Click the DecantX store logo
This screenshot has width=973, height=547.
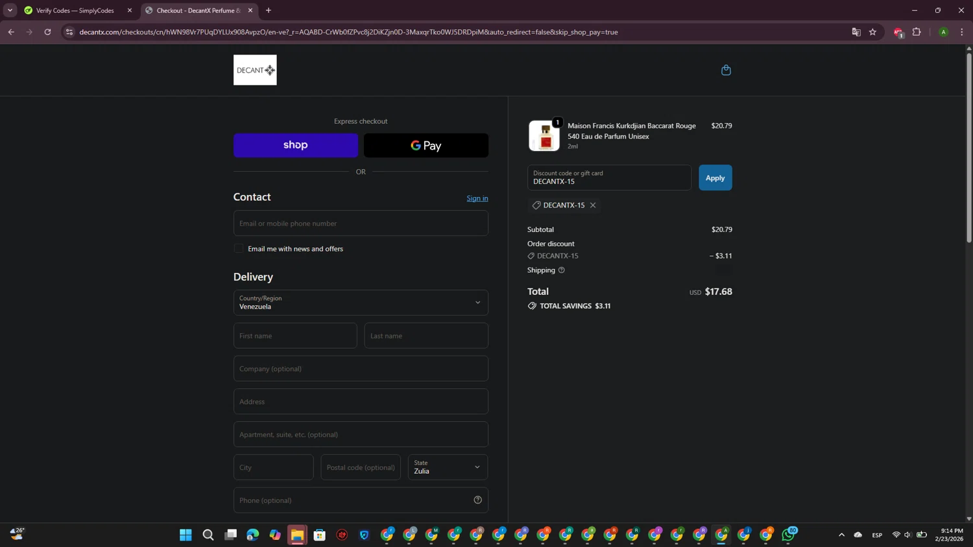click(255, 70)
